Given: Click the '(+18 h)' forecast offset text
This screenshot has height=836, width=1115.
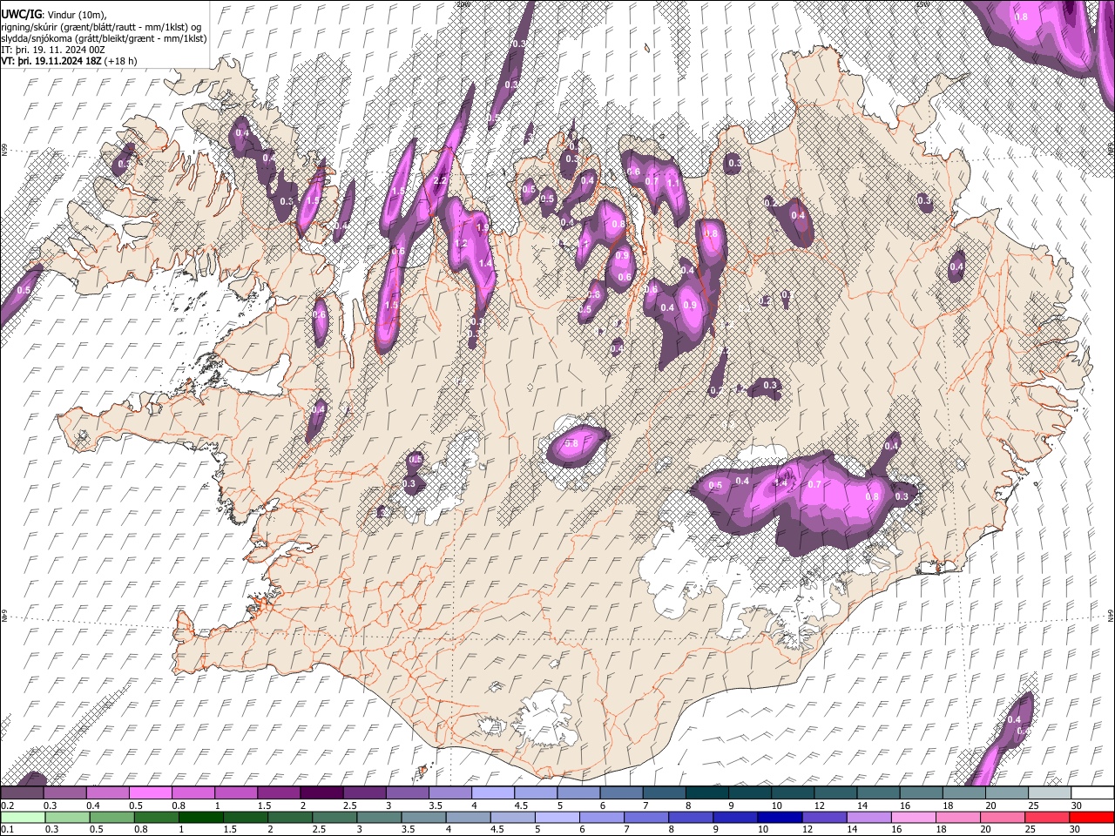Looking at the screenshot, I should point(120,62).
